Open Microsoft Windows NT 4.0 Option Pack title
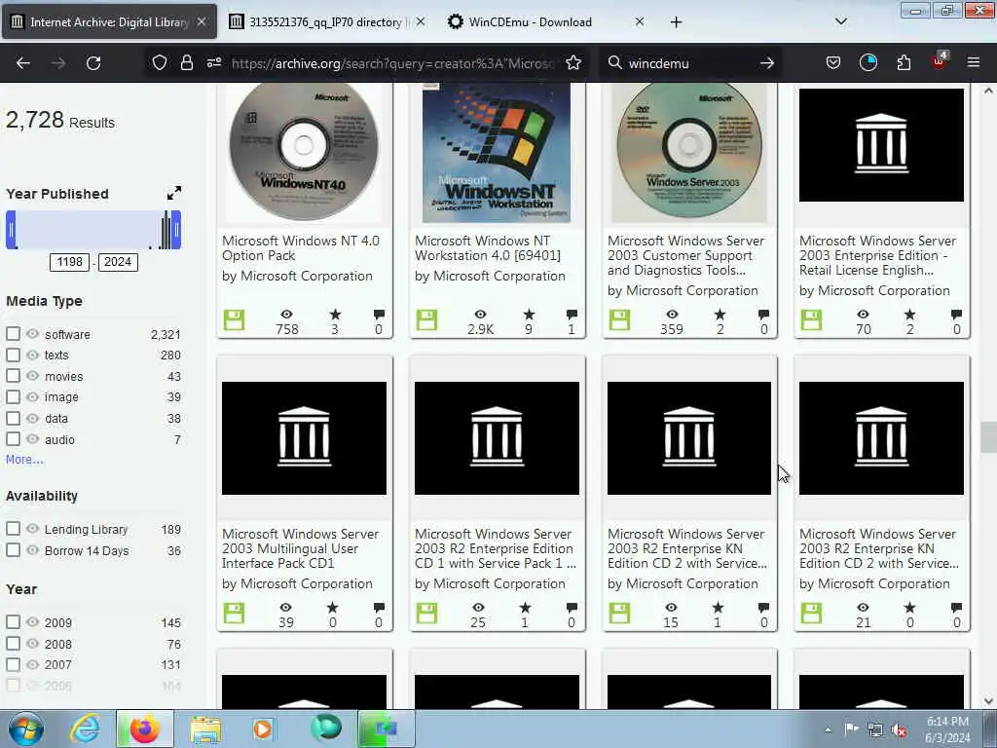 pos(301,248)
